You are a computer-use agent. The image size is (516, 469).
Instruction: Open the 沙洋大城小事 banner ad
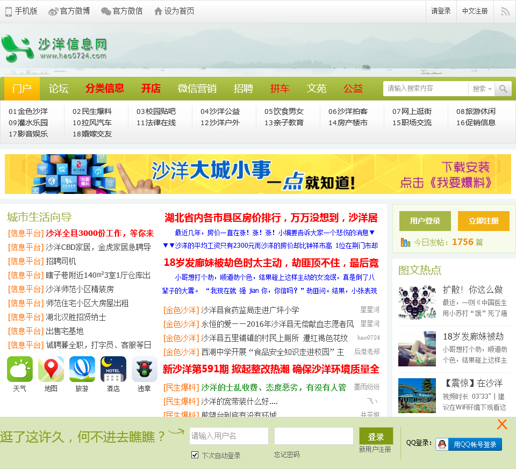(x=258, y=174)
